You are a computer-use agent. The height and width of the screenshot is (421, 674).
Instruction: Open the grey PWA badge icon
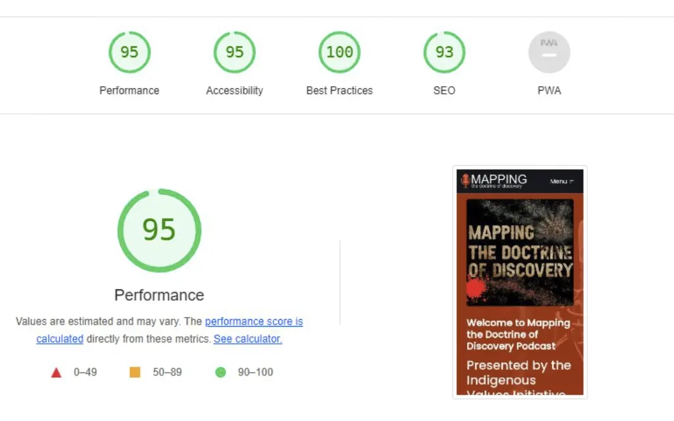549,52
